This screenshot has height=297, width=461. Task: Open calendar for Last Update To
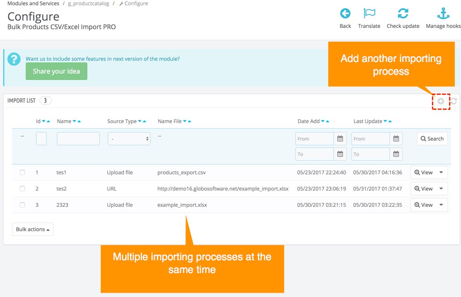(x=396, y=154)
